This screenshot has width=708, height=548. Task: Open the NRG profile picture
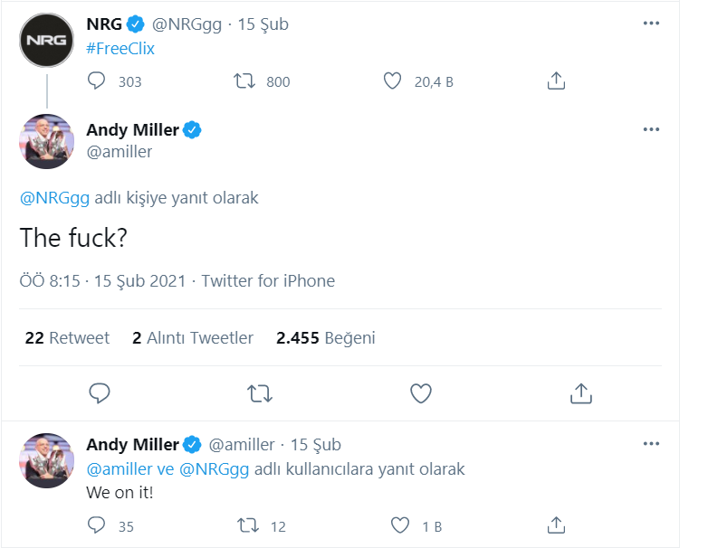click(46, 40)
